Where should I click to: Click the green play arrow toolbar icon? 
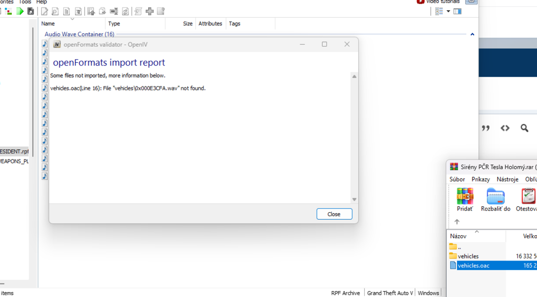(x=20, y=11)
